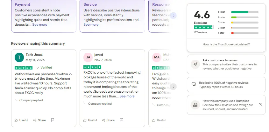The image size is (269, 132).
Task: Filter reviews by the 5-star bar
Action: click(238, 12)
